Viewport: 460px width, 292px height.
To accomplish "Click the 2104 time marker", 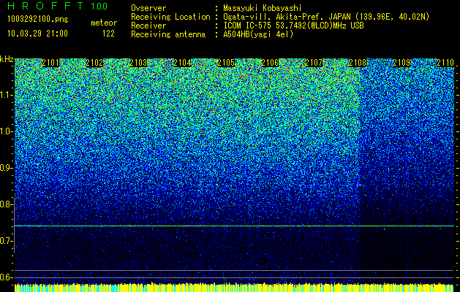I will 182,63.
